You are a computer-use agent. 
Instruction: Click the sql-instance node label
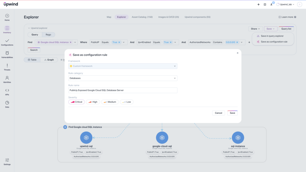click(238, 146)
